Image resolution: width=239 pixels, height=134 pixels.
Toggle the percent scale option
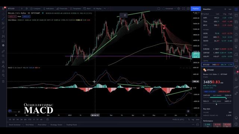(189, 119)
